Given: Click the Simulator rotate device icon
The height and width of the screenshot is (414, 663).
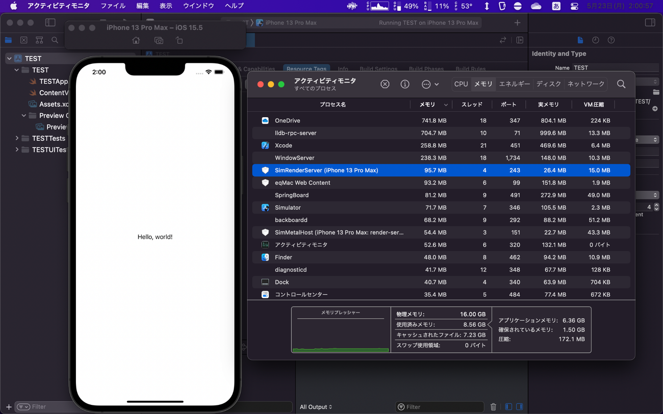Looking at the screenshot, I should pos(179,41).
